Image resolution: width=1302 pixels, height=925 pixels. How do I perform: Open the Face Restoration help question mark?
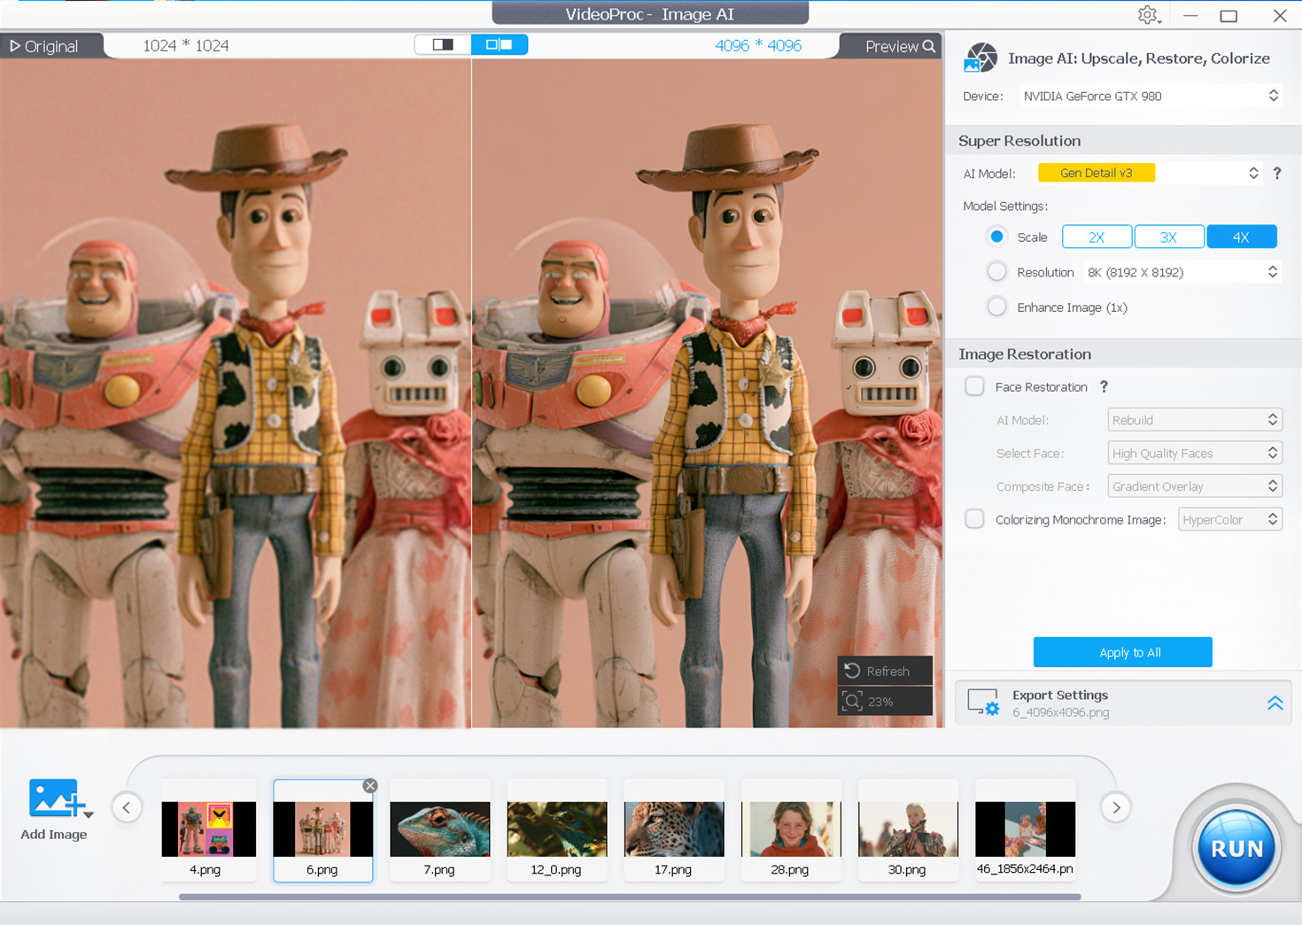coord(1104,386)
